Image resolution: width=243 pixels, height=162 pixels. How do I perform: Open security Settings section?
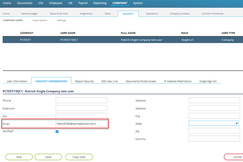62,20
